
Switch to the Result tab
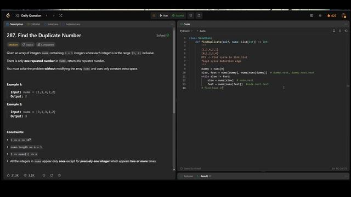tap(202, 176)
